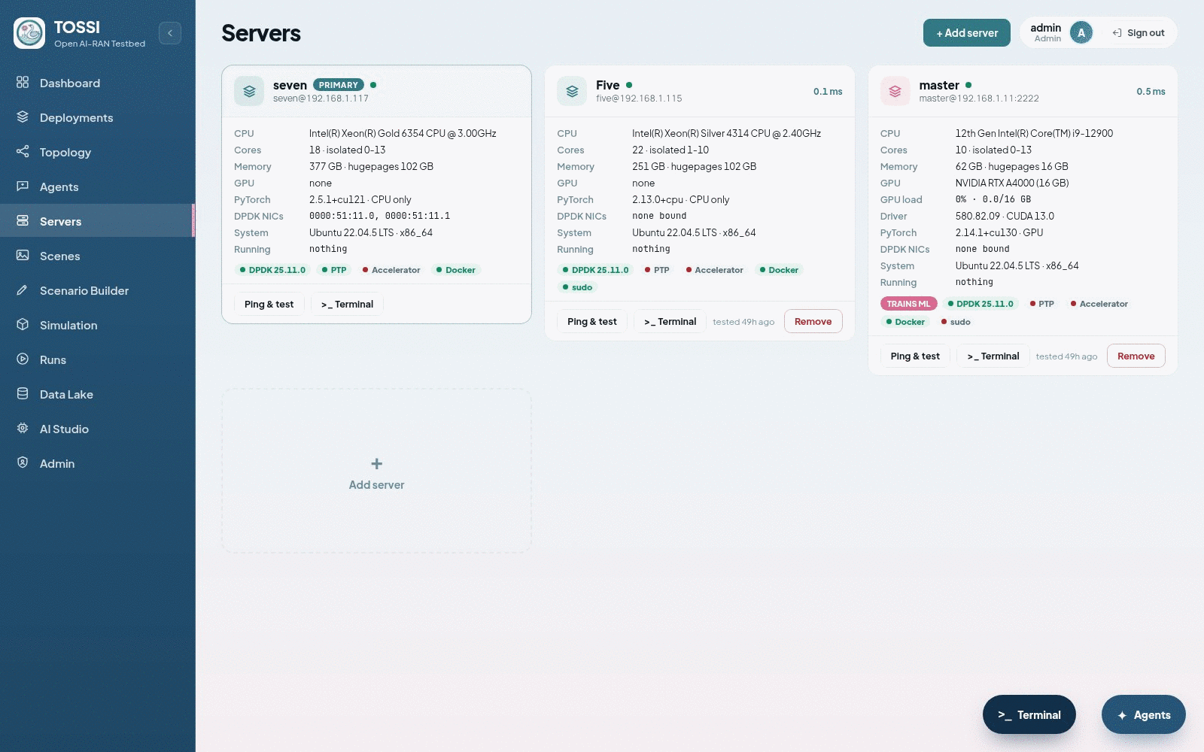Remove the master server
The image size is (1204, 752).
tap(1136, 356)
